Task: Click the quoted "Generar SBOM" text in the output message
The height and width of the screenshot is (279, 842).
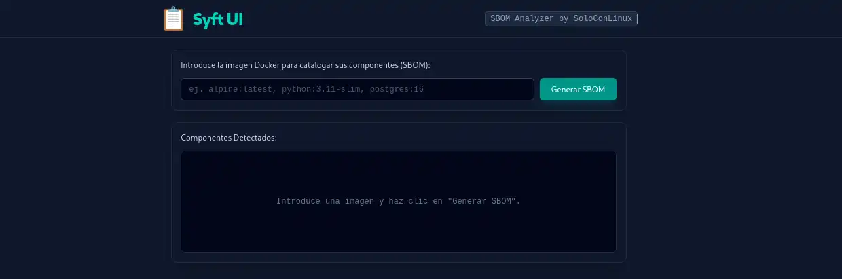Action: [484, 202]
